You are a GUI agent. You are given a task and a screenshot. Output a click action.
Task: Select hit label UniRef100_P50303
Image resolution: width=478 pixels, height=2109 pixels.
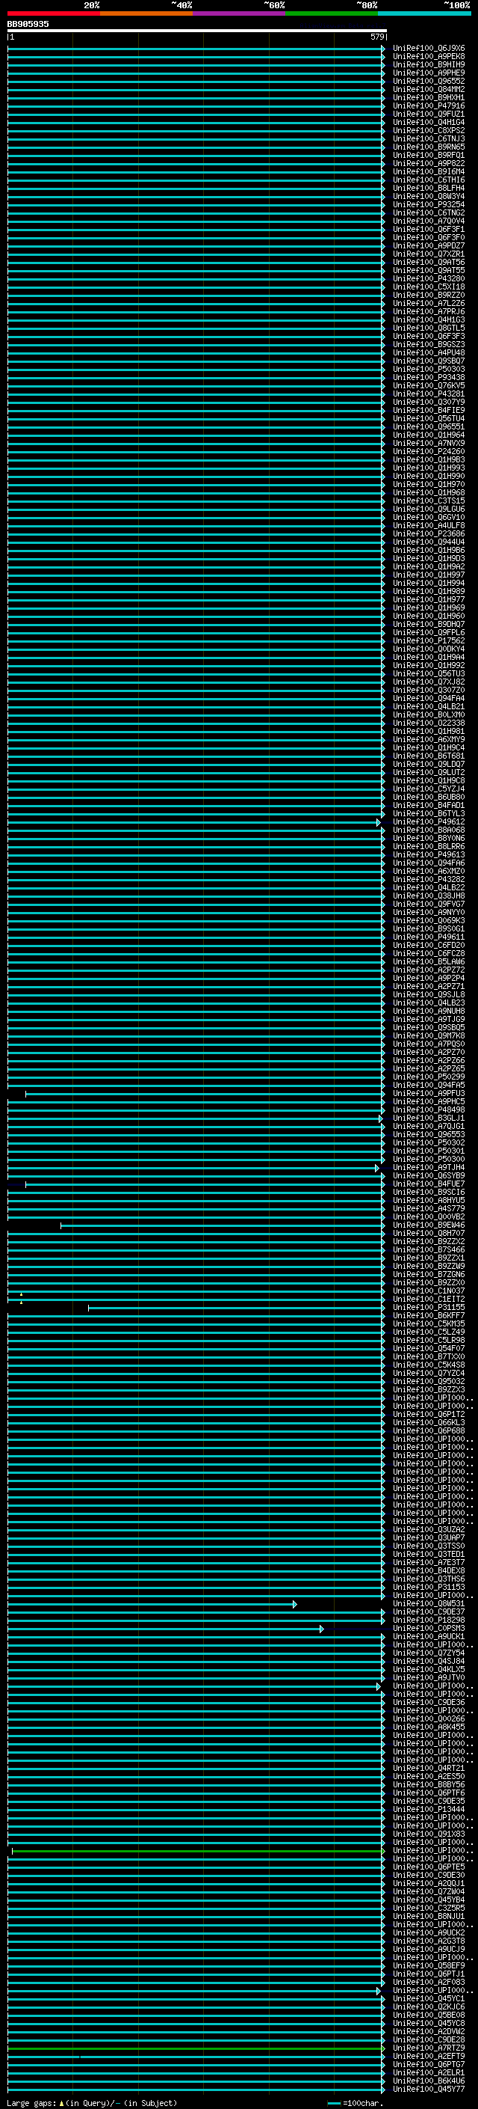[429, 370]
